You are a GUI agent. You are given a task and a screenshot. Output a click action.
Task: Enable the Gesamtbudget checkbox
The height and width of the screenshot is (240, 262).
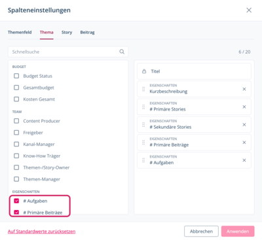[x=16, y=88]
